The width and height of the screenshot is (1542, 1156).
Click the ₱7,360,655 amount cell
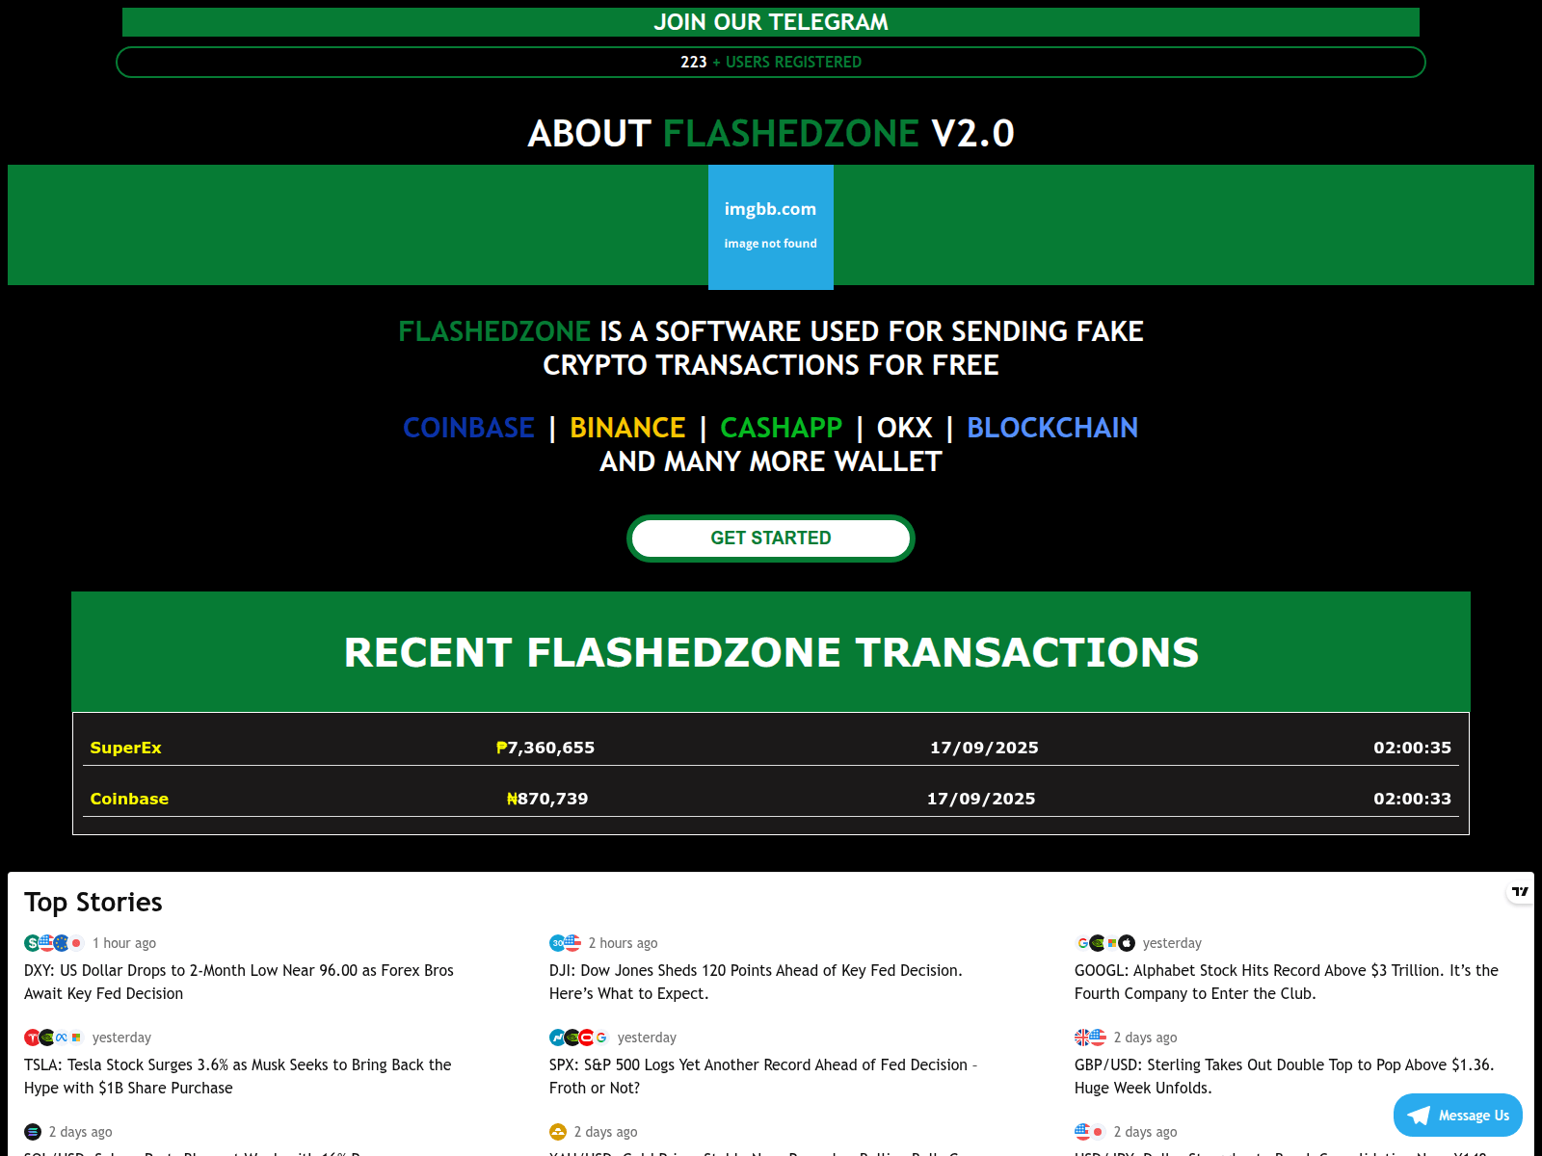click(545, 748)
